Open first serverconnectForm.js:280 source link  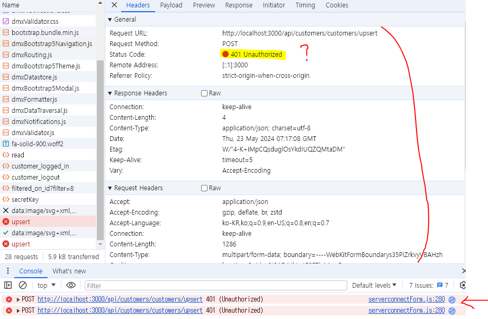pos(406,299)
